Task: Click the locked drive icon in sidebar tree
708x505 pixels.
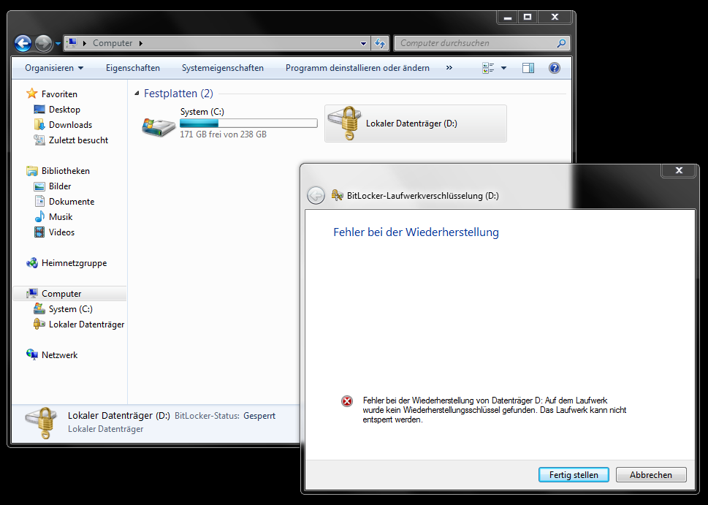Action: pyautogui.click(x=39, y=324)
